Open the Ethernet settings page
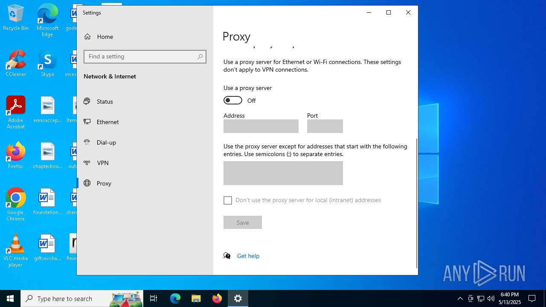Image resolution: width=546 pixels, height=307 pixels. click(x=145, y=122)
